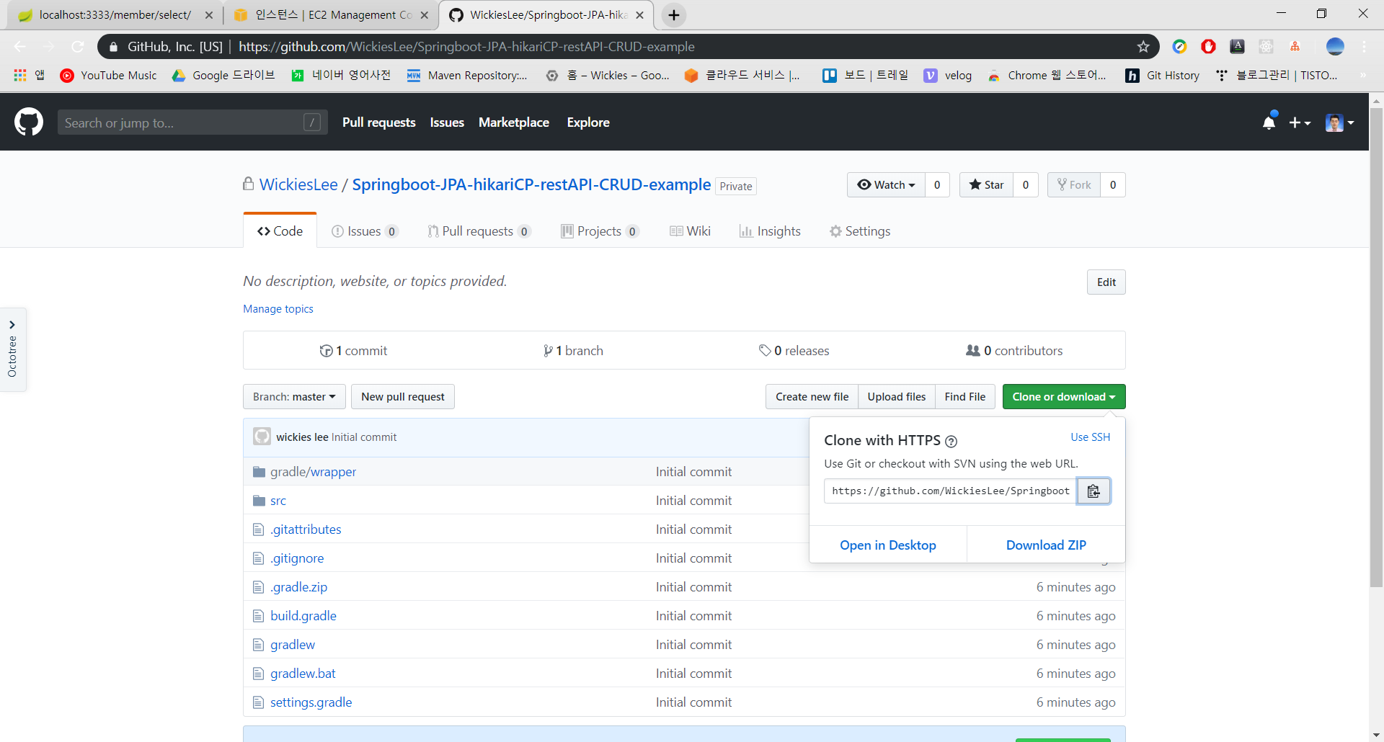Click Find File button
The height and width of the screenshot is (742, 1384).
pos(964,397)
